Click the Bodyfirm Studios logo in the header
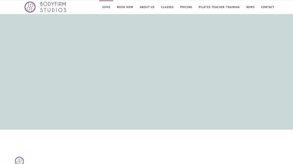293x164 pixels. click(45, 7)
